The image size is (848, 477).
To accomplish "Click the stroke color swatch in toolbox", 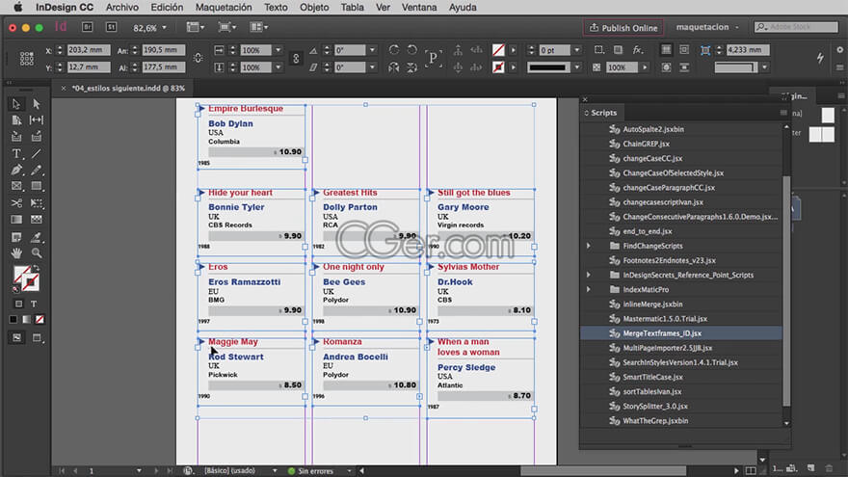I will 31,282.
